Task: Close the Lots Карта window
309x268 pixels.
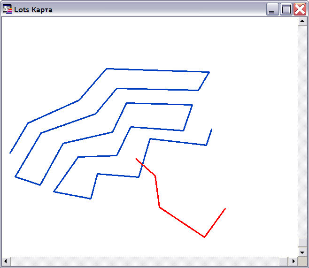Action: [300, 9]
